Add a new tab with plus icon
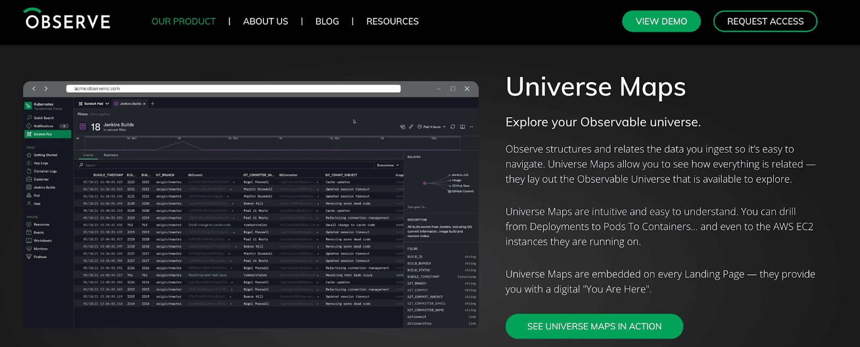860x347 pixels. tap(153, 104)
